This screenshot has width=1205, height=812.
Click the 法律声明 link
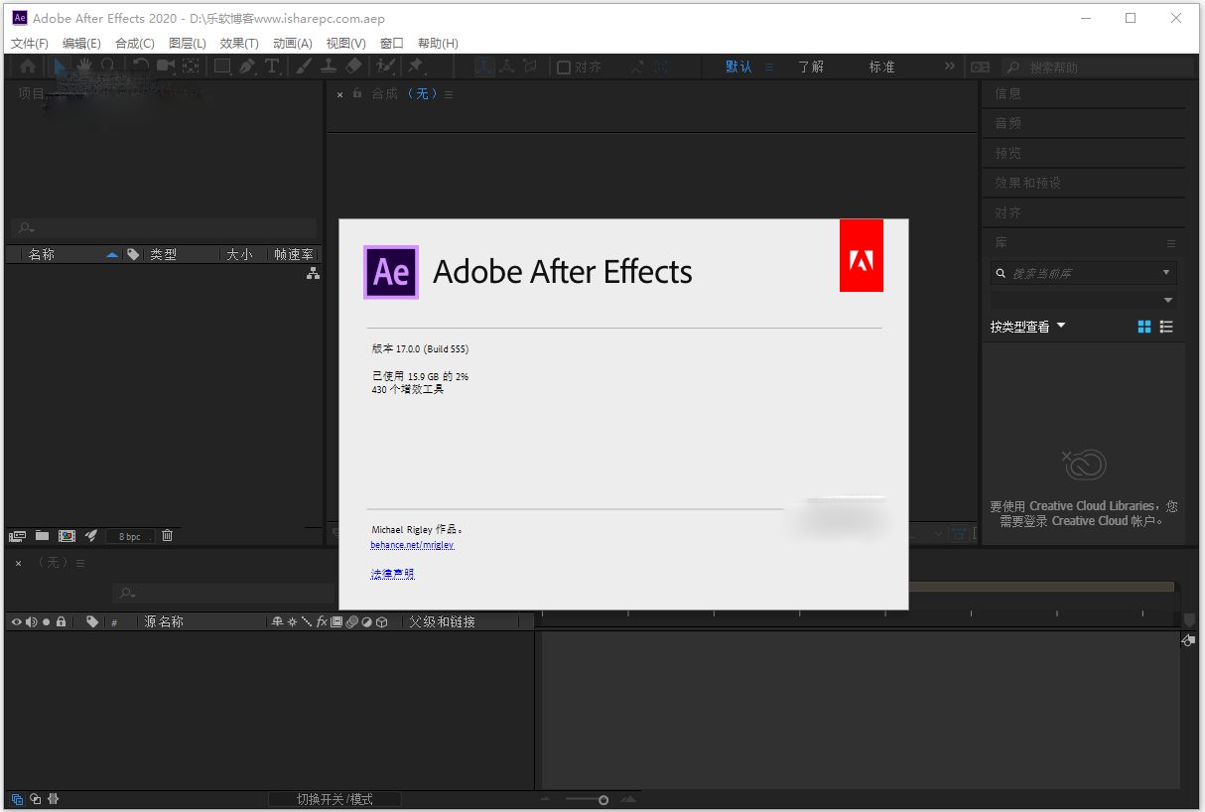[x=391, y=573]
